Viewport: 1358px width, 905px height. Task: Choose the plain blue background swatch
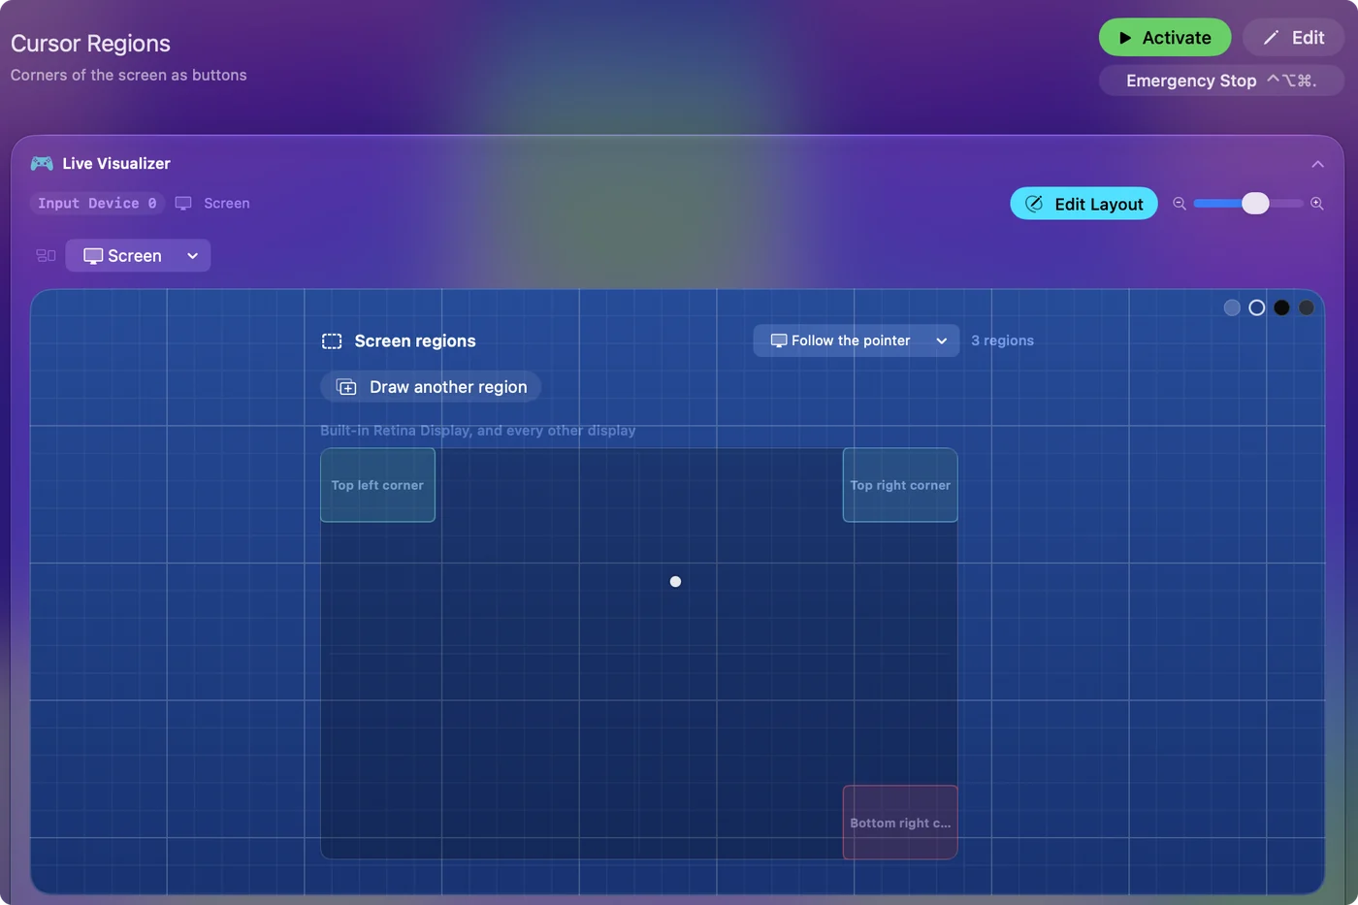pos(1232,307)
